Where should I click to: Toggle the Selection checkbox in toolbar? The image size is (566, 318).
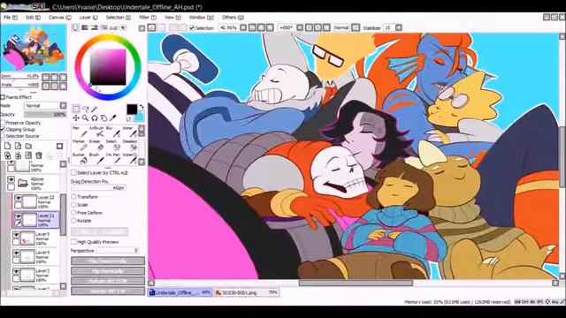(192, 27)
